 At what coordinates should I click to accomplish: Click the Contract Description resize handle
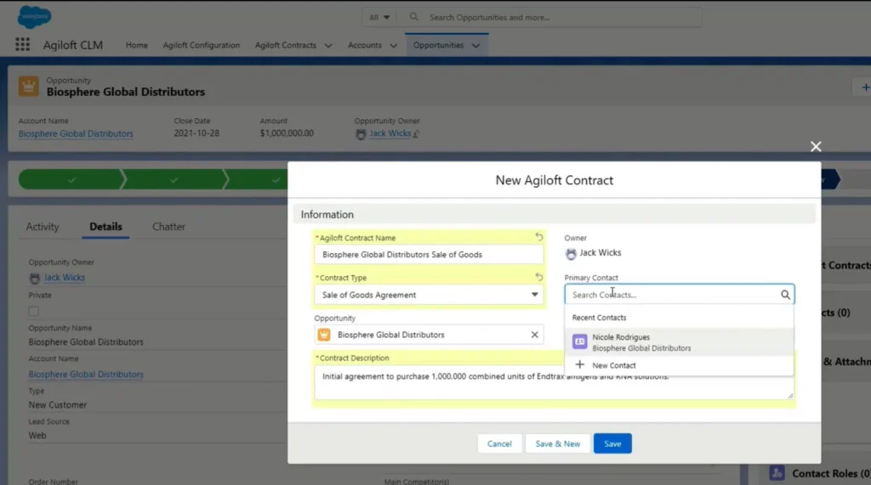point(790,395)
